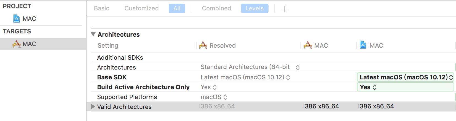This screenshot has width=456, height=121.
Task: Click the Resolved column app icon
Action: tap(203, 45)
